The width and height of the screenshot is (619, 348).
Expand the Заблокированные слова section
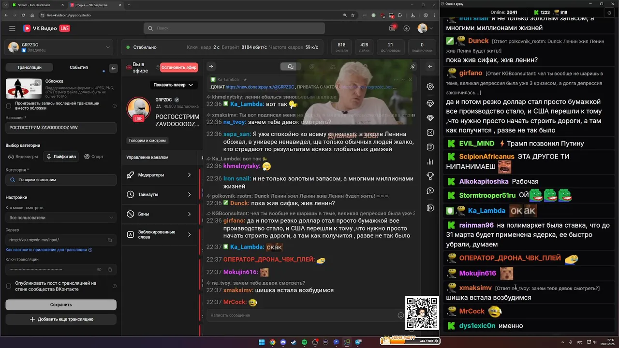160,234
